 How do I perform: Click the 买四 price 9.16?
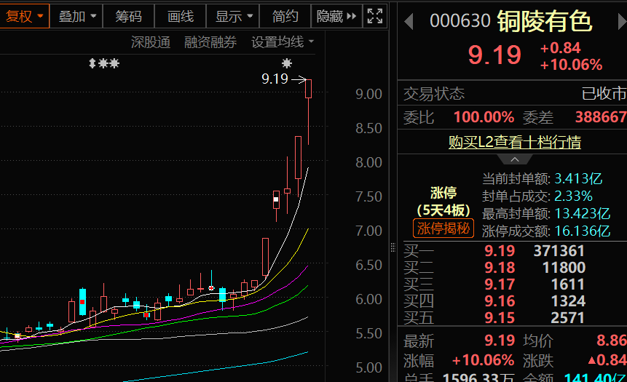pos(500,301)
